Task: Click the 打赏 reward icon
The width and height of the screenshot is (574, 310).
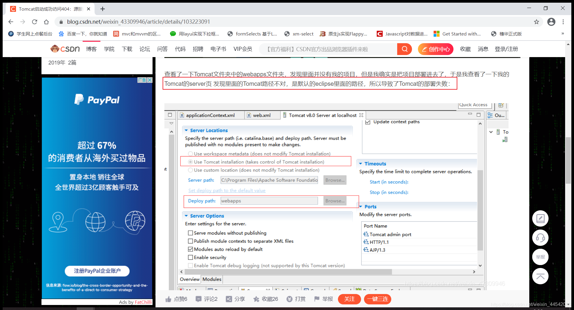Action: pyautogui.click(x=290, y=299)
